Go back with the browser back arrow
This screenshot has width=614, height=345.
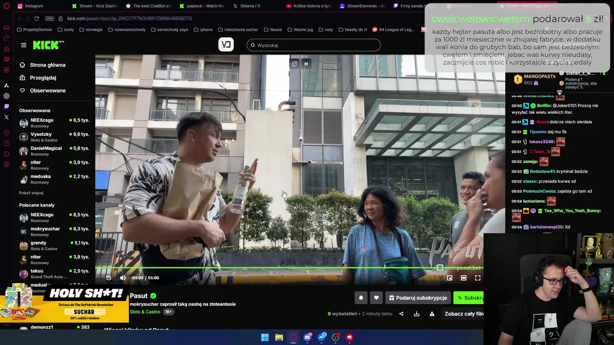[x=20, y=18]
